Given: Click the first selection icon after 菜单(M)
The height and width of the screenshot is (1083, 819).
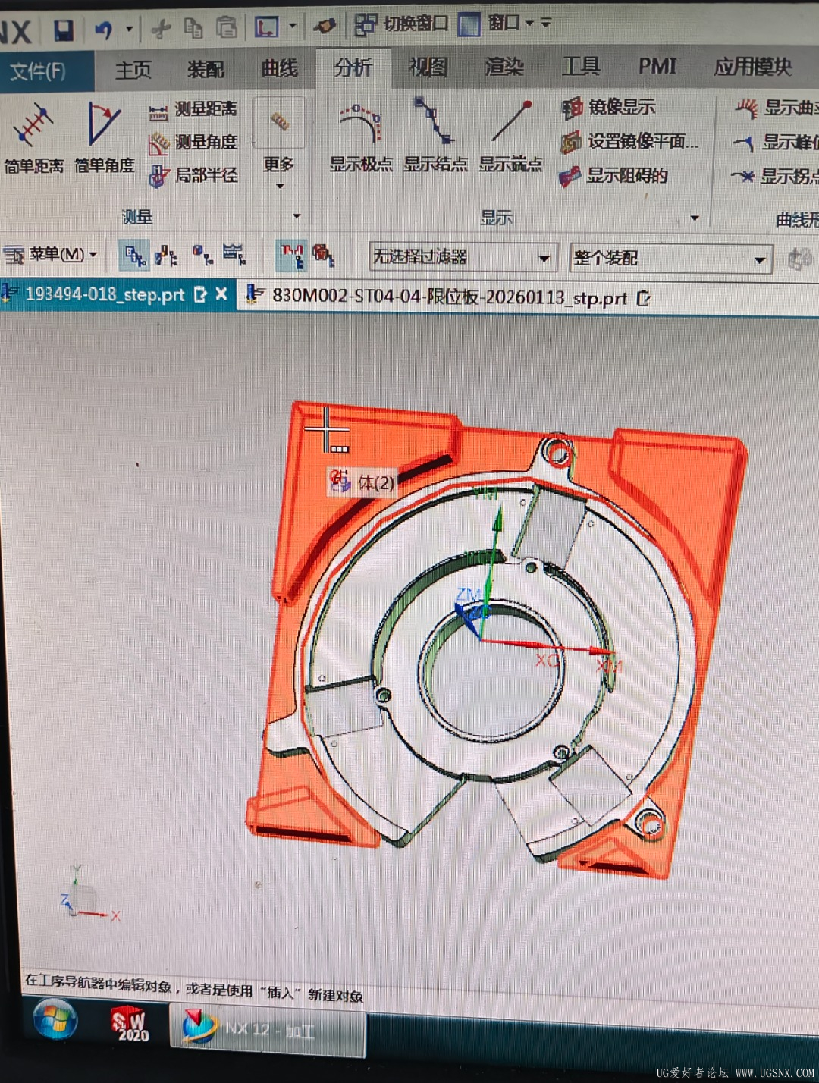Looking at the screenshot, I should [x=135, y=256].
